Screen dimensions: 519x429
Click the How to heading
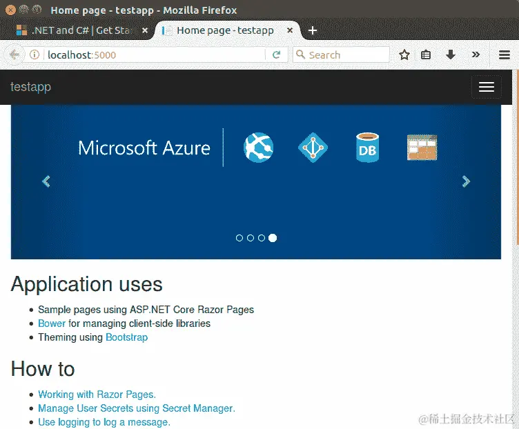tap(43, 368)
